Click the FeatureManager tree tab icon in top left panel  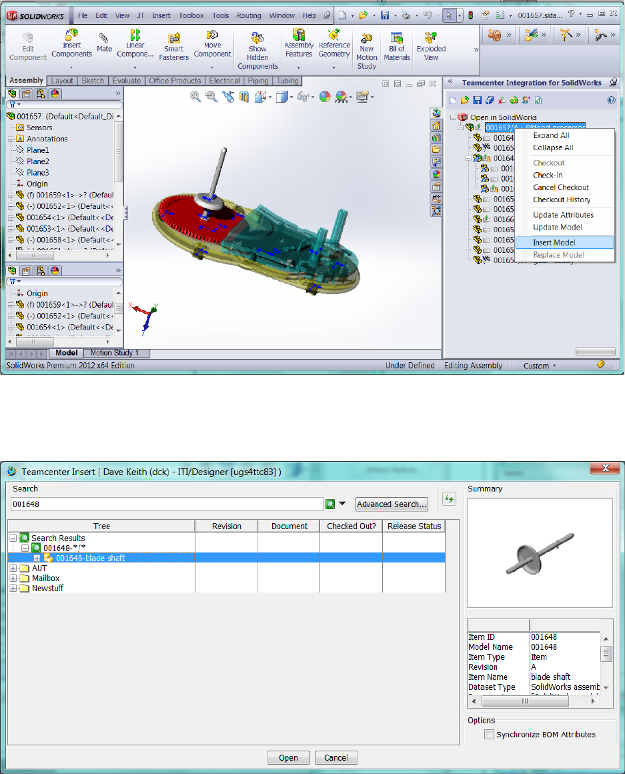pos(12,93)
